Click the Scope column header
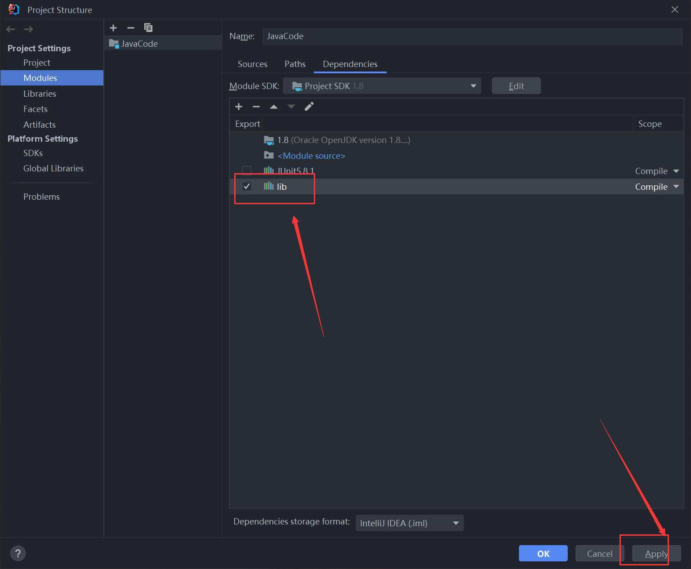 tap(650, 124)
